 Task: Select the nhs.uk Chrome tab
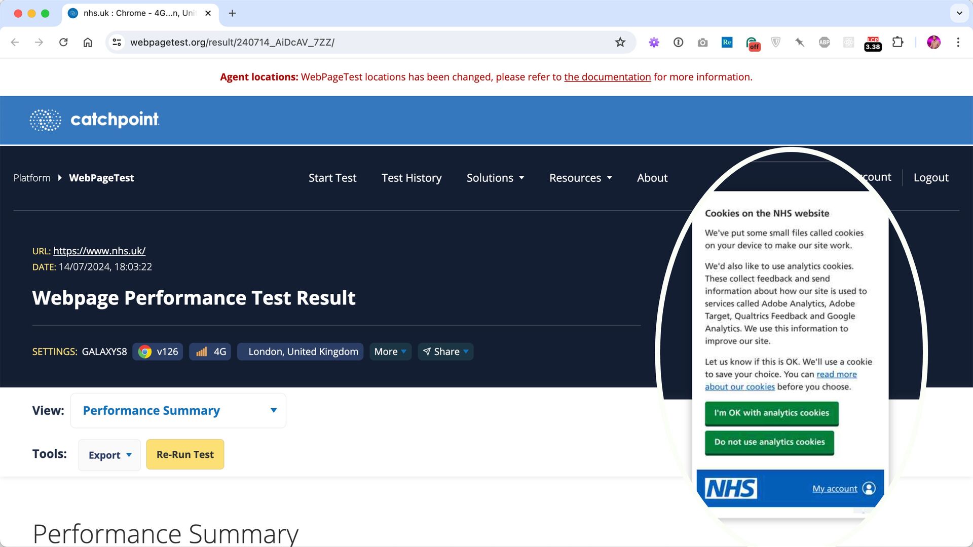[140, 13]
